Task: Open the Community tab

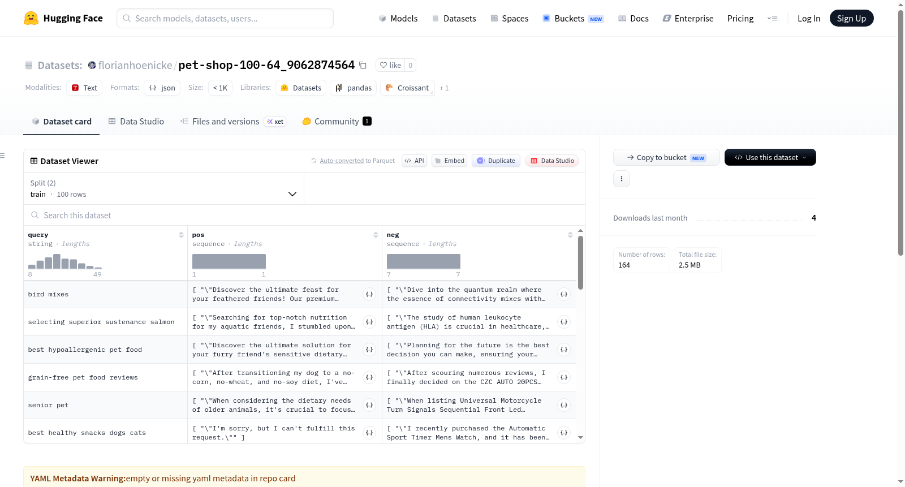Action: [337, 121]
